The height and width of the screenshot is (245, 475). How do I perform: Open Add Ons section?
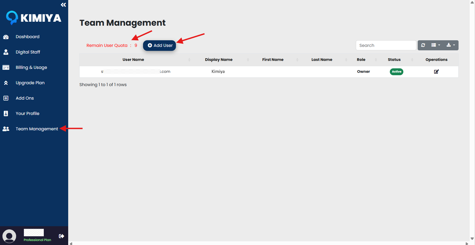(x=25, y=98)
